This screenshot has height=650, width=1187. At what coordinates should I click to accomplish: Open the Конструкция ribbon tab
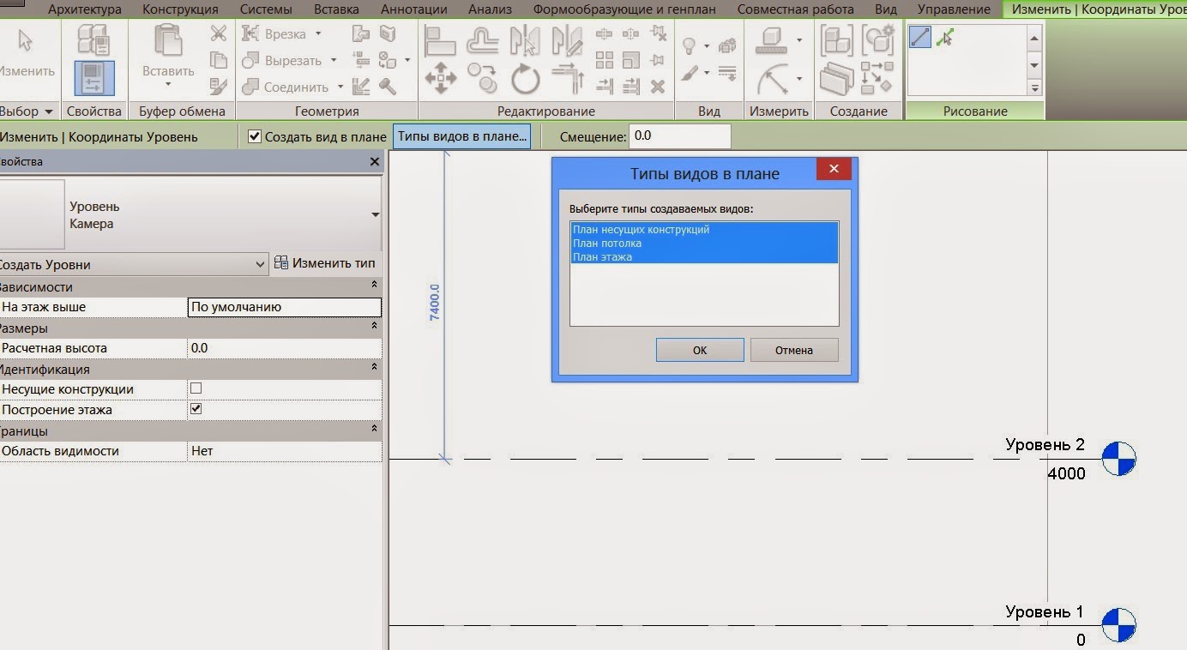pos(180,9)
